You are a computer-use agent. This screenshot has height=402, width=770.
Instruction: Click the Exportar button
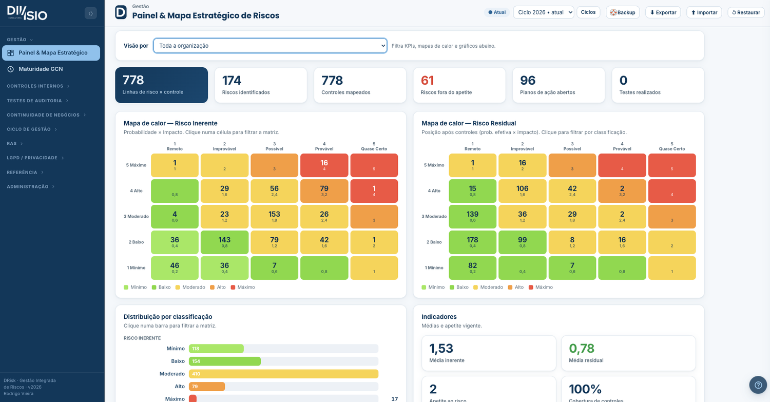[663, 12]
